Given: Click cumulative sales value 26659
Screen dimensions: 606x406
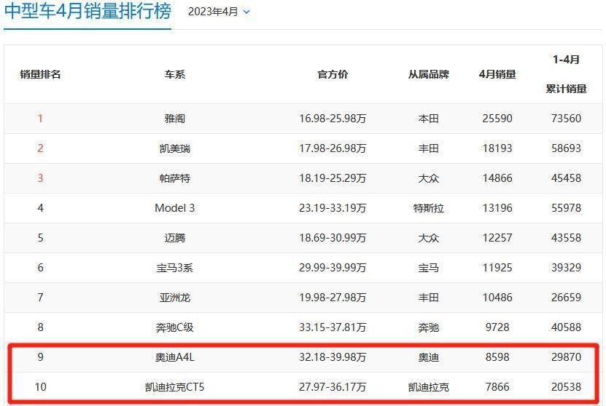Looking at the screenshot, I should (566, 298).
